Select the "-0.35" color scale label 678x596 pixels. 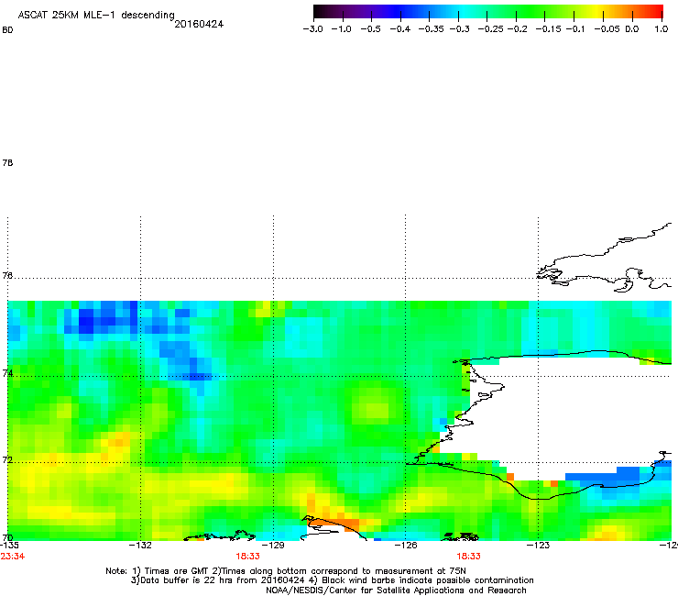coord(432,29)
